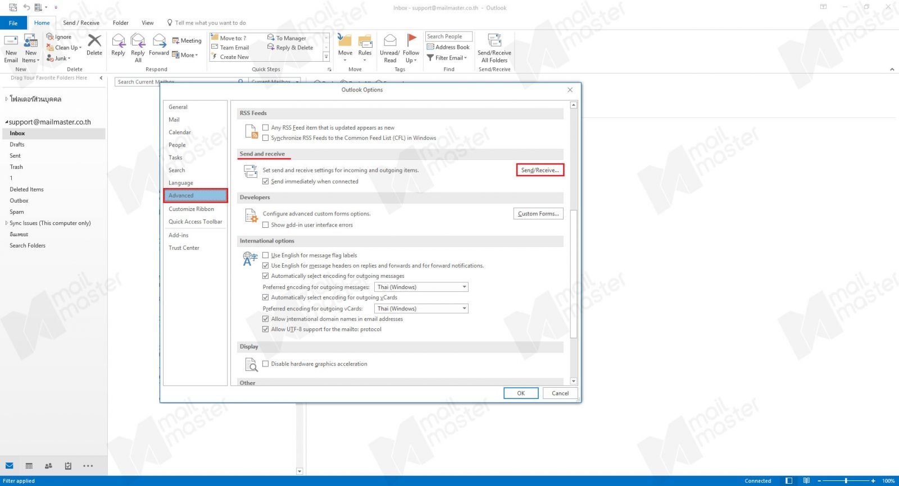The height and width of the screenshot is (486, 899).
Task: Select Customize Ribbon in Outlook Options
Action: tap(195, 209)
